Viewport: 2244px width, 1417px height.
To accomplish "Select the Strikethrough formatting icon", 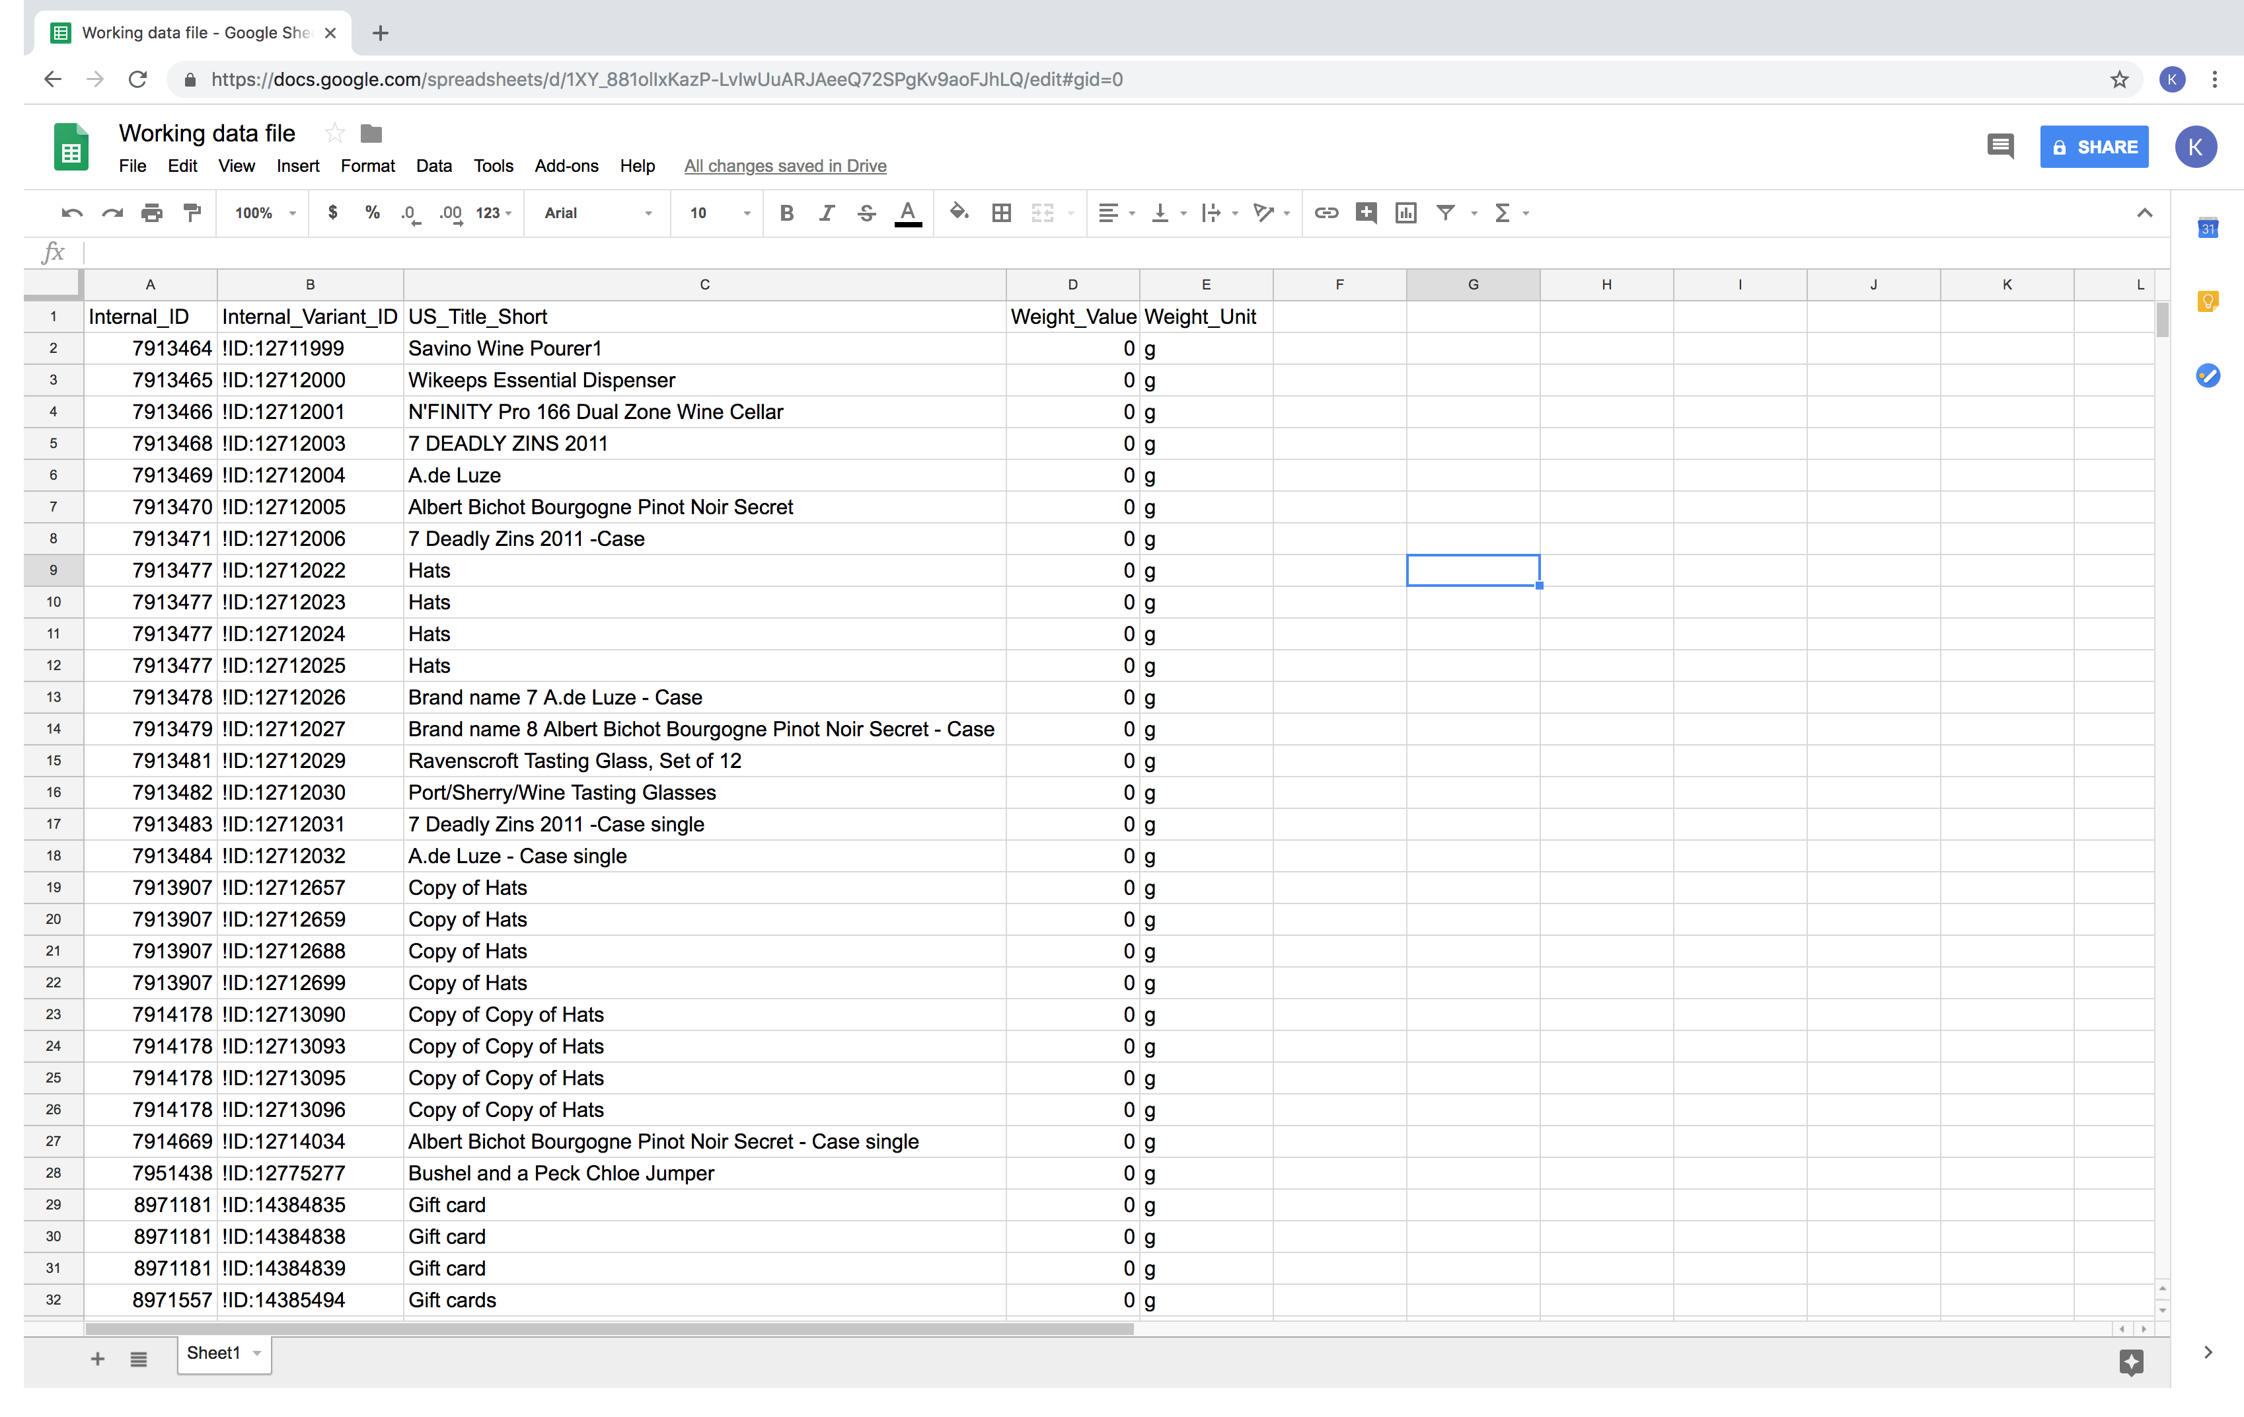I will click(866, 212).
